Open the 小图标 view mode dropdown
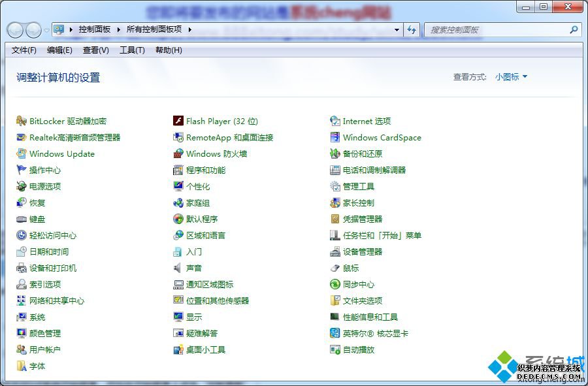Screen dimensions: 588x386 [x=511, y=77]
